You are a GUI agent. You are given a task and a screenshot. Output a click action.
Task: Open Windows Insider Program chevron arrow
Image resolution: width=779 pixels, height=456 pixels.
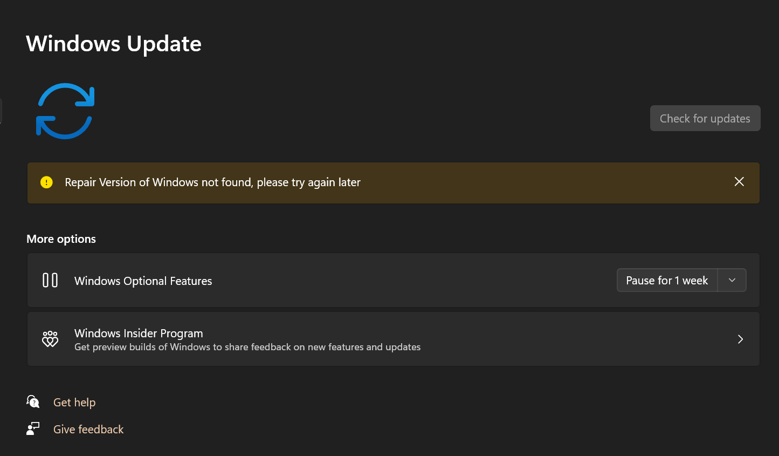click(x=740, y=339)
